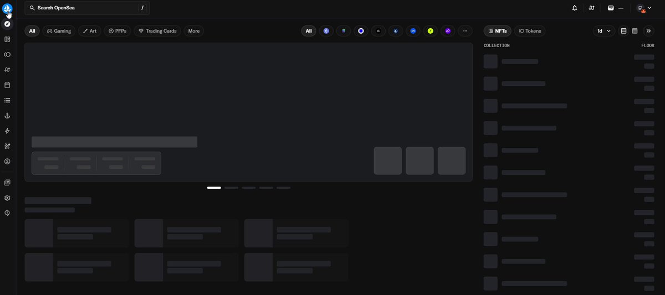Viewport: 665px width, 295px height.
Task: Show more chains with the ellipsis button
Action: pyautogui.click(x=465, y=31)
